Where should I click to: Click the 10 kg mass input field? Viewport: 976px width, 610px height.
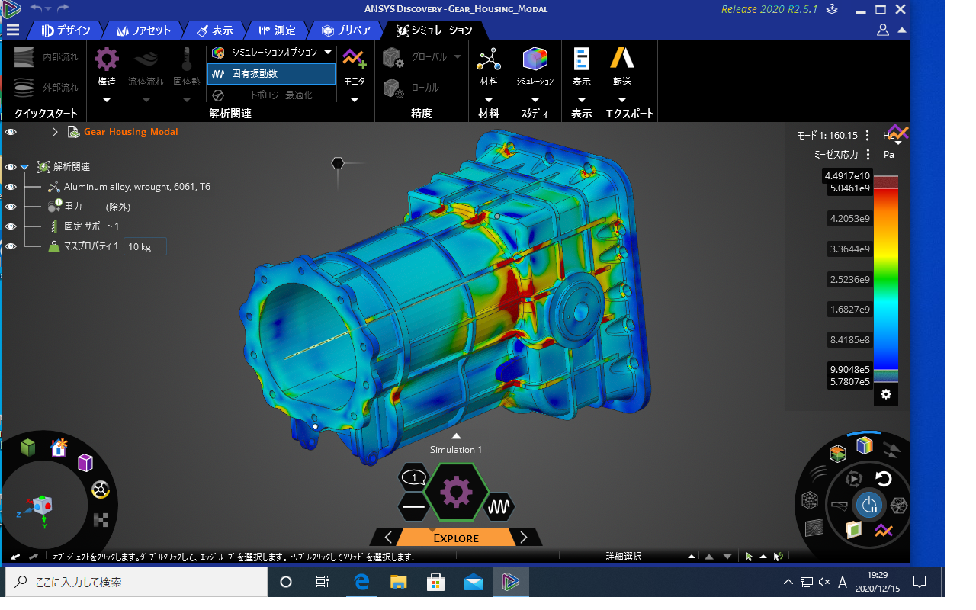pyautogui.click(x=145, y=246)
